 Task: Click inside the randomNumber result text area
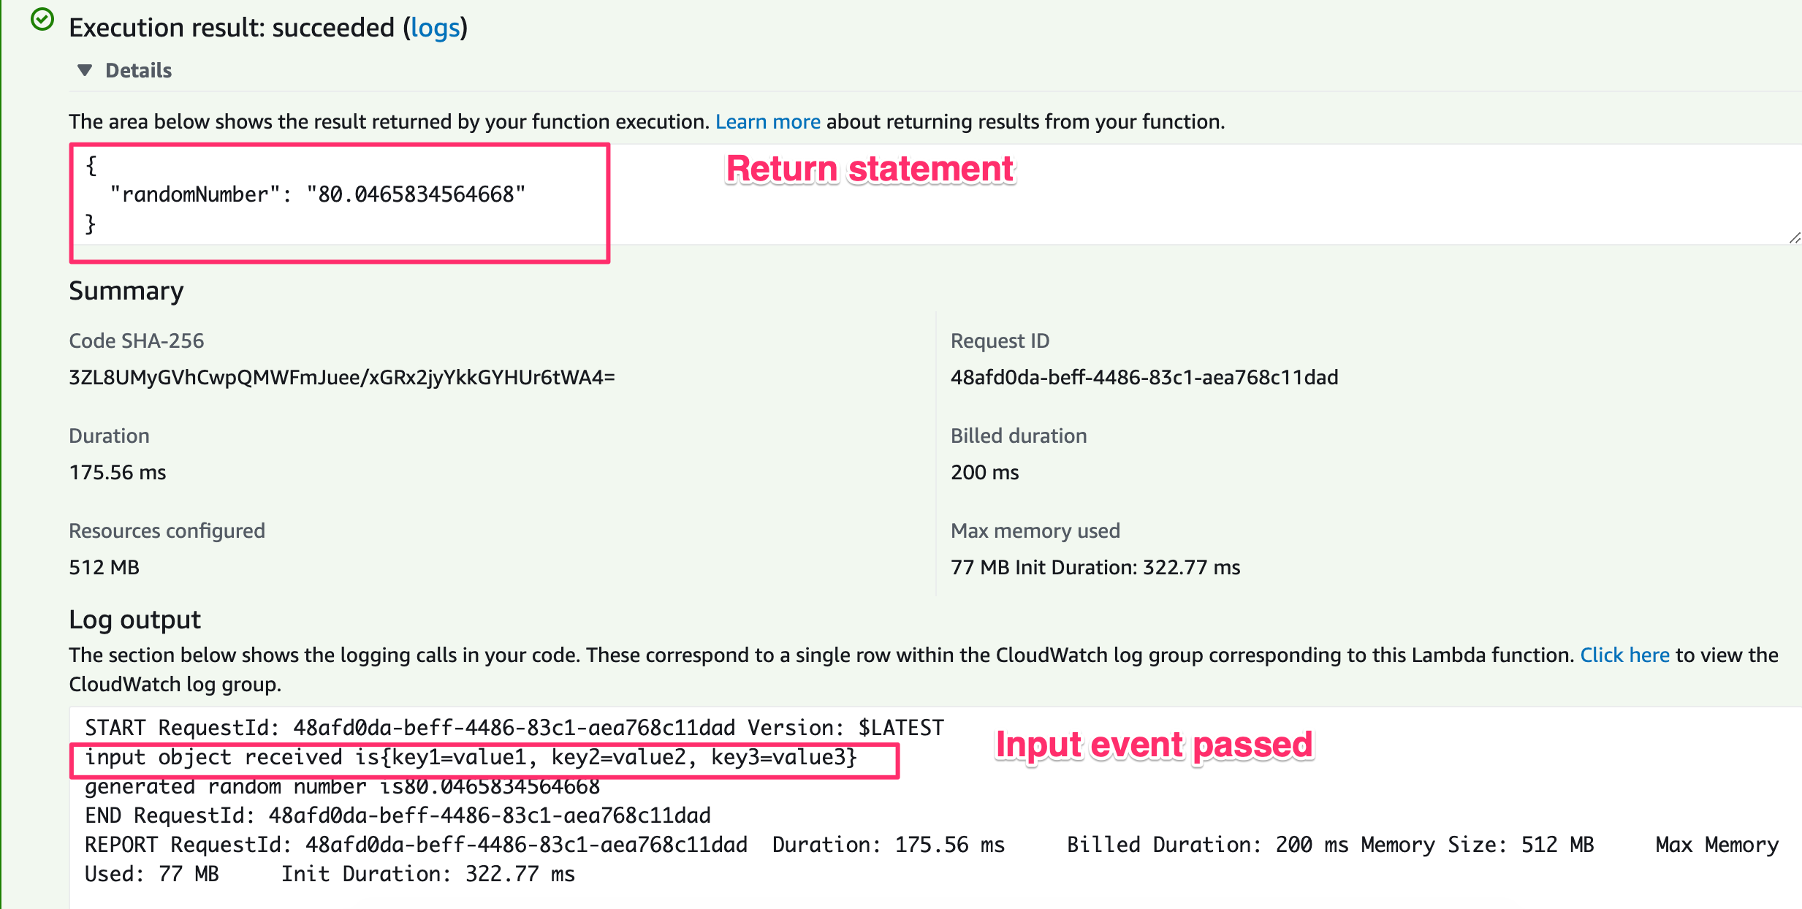[x=316, y=195]
